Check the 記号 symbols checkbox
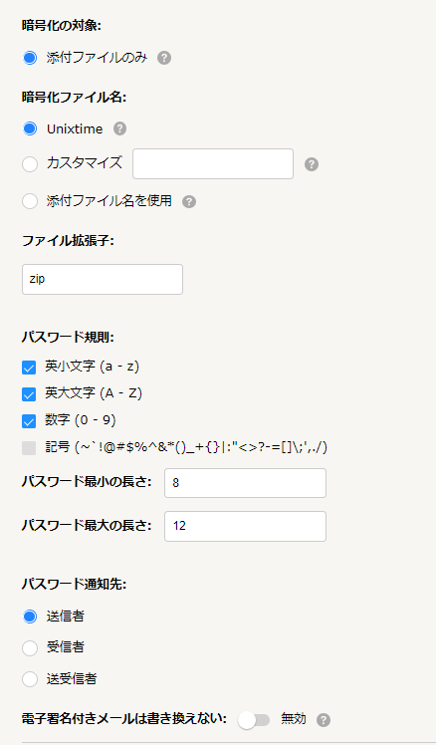Screen dimensions: 436x745 pos(29,448)
